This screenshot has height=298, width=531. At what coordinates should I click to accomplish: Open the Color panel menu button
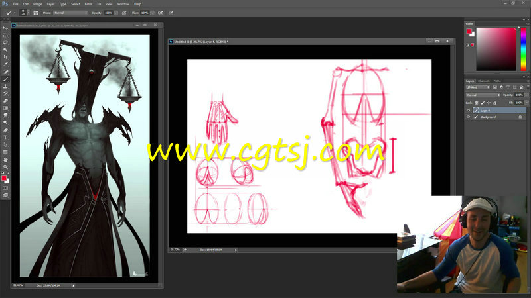tap(527, 24)
